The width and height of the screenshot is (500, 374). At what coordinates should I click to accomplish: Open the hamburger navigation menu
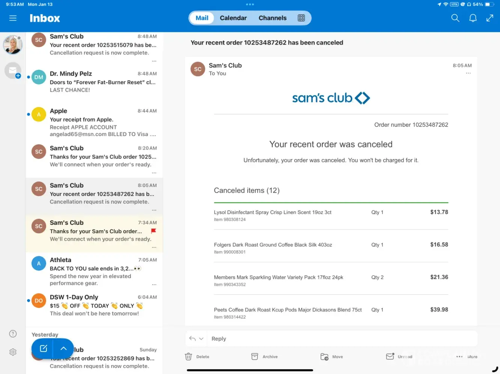13,18
